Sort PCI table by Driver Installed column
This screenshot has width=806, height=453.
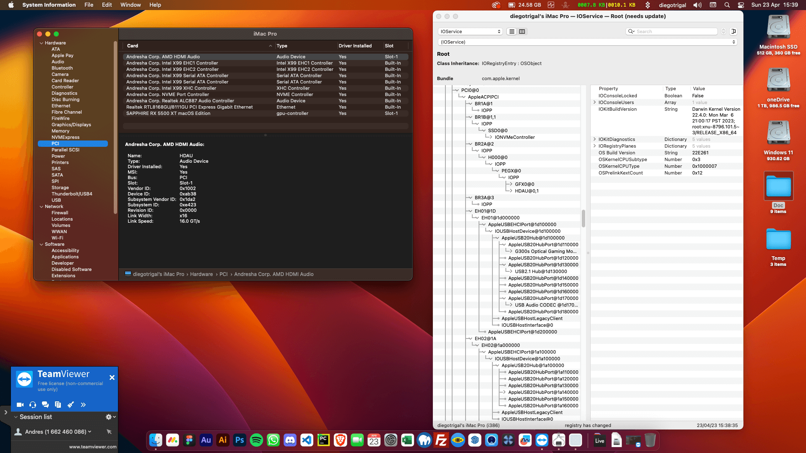tap(360, 46)
